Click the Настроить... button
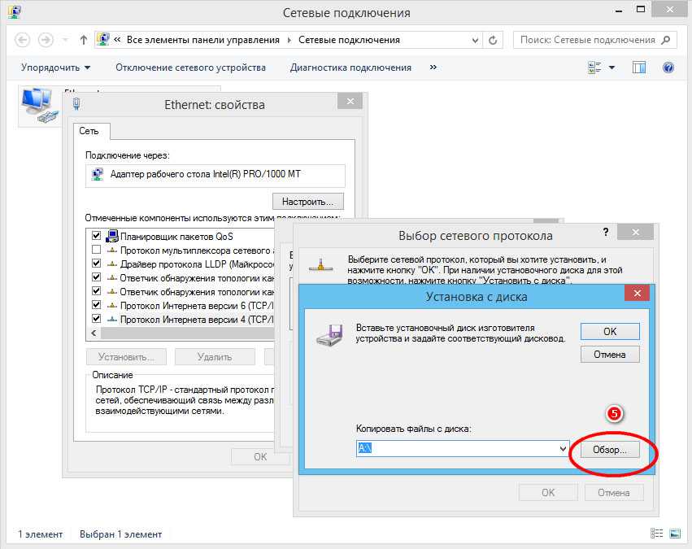 (307, 201)
